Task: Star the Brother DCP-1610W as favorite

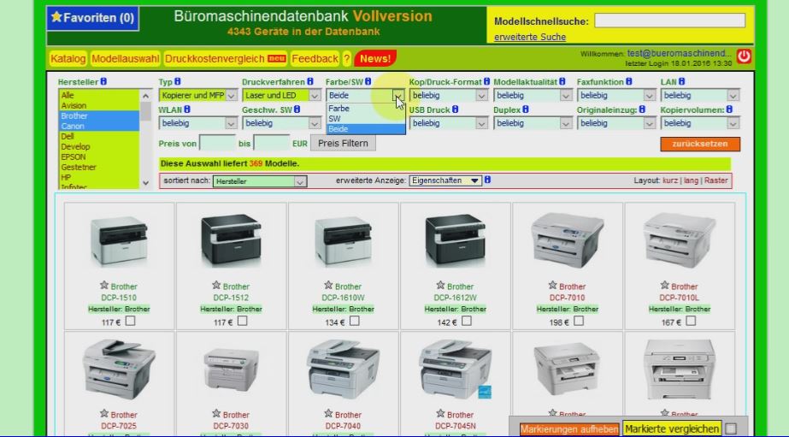Action: pyautogui.click(x=328, y=285)
